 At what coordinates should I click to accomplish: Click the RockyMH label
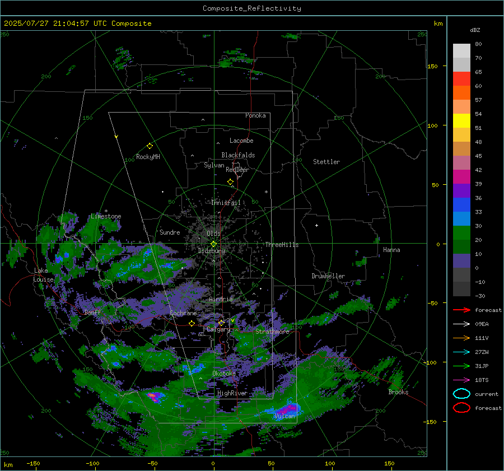[148, 157]
